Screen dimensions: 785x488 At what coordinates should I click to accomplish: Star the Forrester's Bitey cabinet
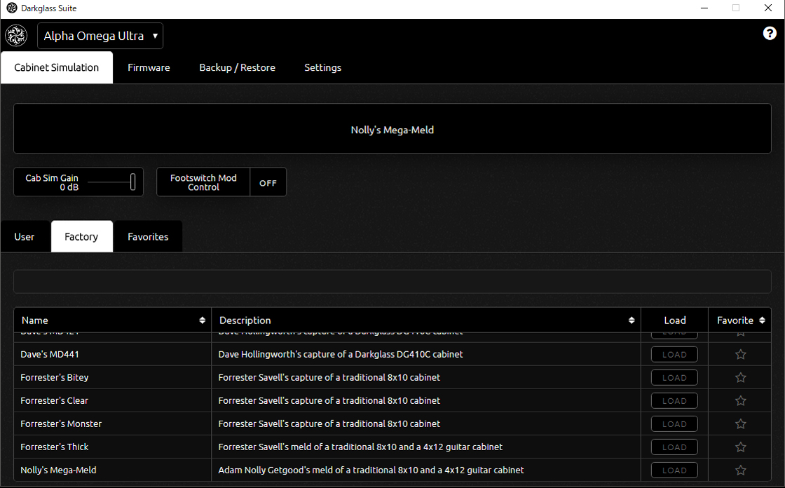740,378
